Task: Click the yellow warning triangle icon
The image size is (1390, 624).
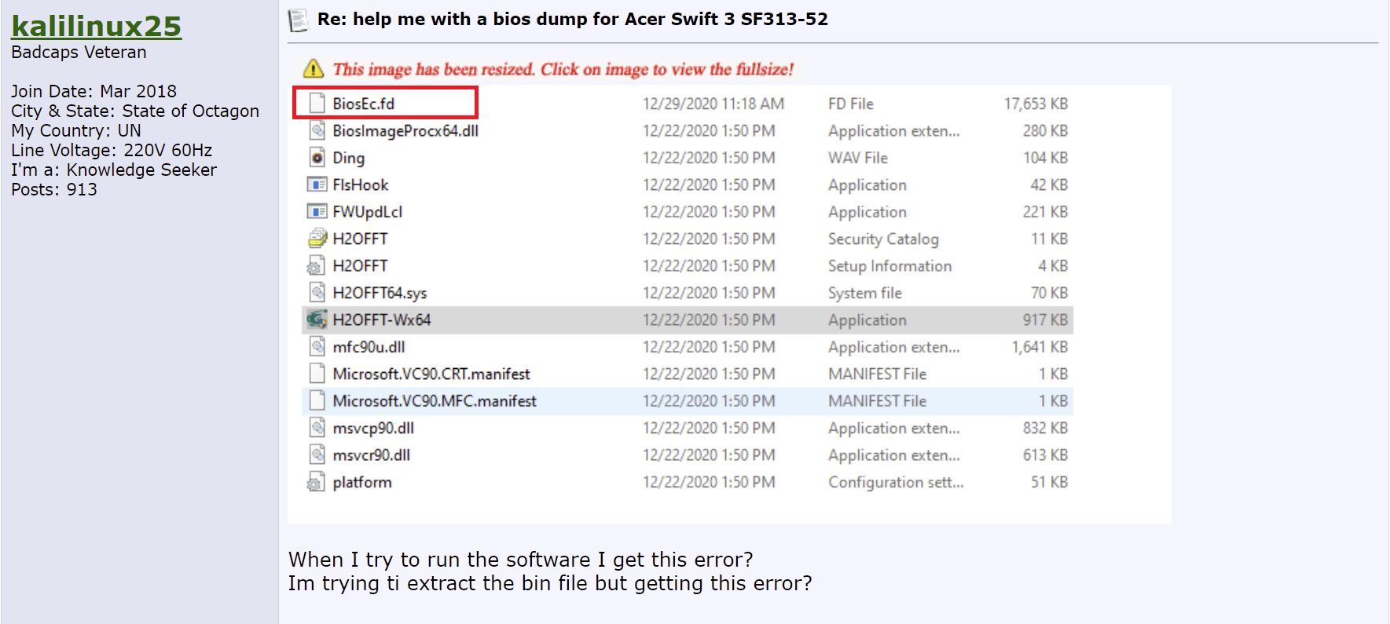Action: pyautogui.click(x=314, y=69)
